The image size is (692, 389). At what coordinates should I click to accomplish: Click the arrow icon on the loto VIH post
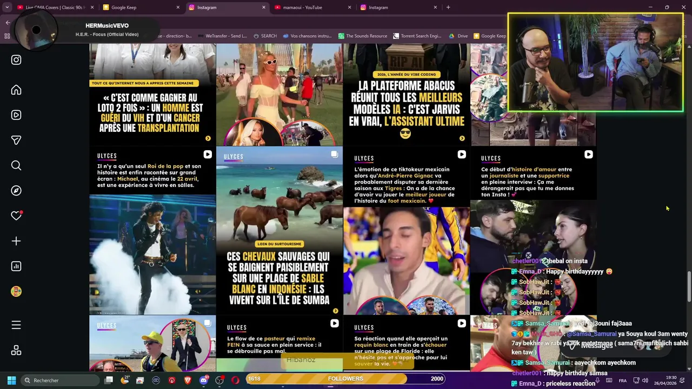208,138
